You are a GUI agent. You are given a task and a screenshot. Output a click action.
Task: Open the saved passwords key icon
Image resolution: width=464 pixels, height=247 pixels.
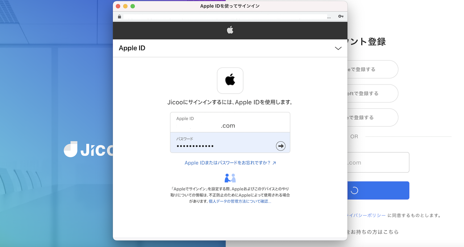tap(340, 17)
